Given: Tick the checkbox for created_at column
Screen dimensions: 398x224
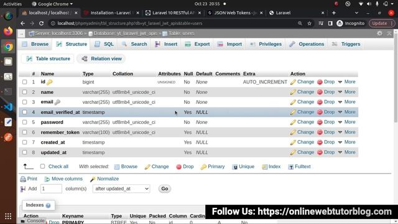Looking at the screenshot, I should pyautogui.click(x=25, y=142).
